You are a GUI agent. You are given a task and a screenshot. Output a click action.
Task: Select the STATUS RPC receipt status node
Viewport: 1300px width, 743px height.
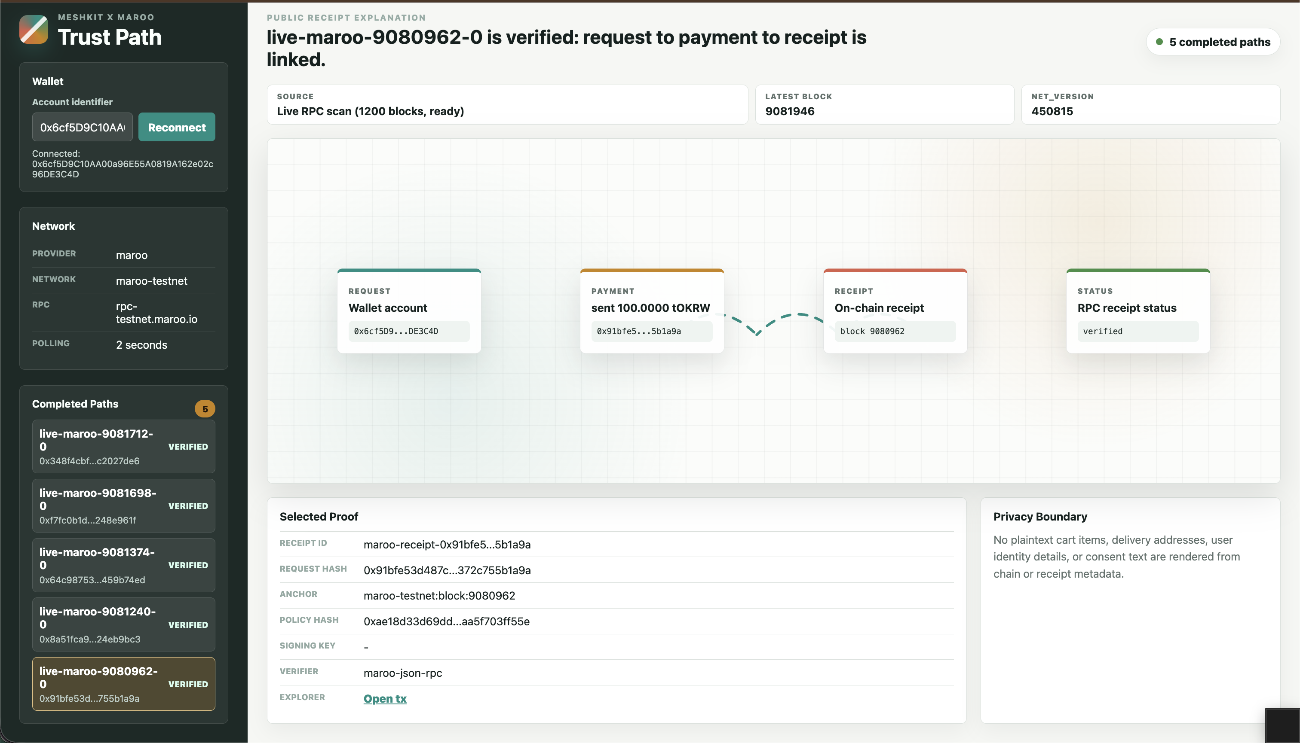pos(1138,311)
